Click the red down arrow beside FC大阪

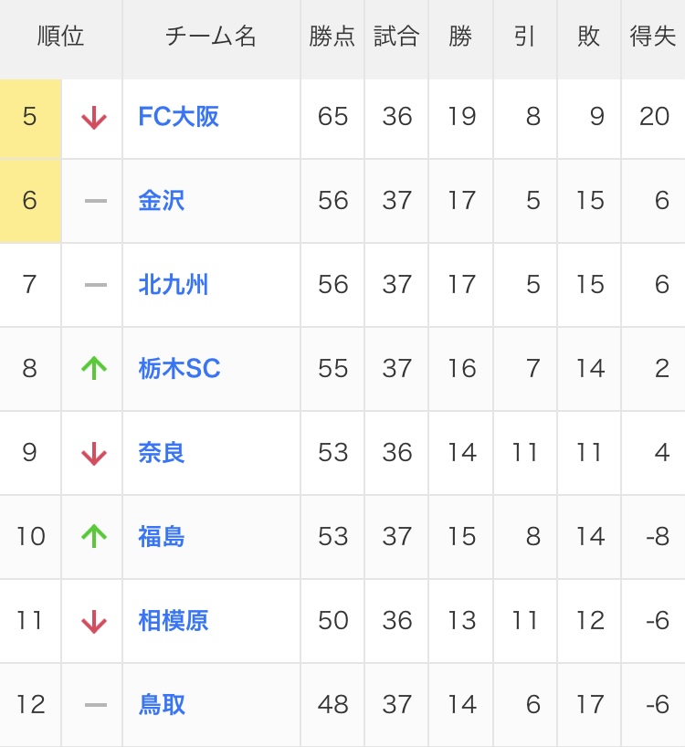tap(94, 118)
